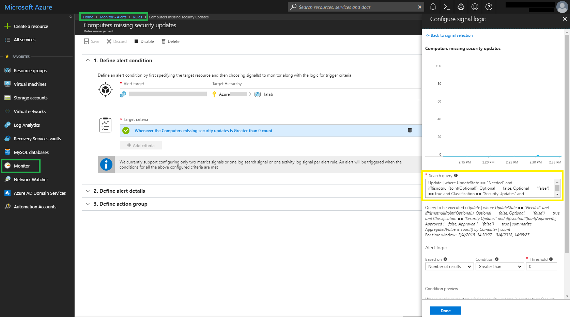This screenshot has width=570, height=317.
Task: Click Delete in the toolbar
Action: point(170,41)
